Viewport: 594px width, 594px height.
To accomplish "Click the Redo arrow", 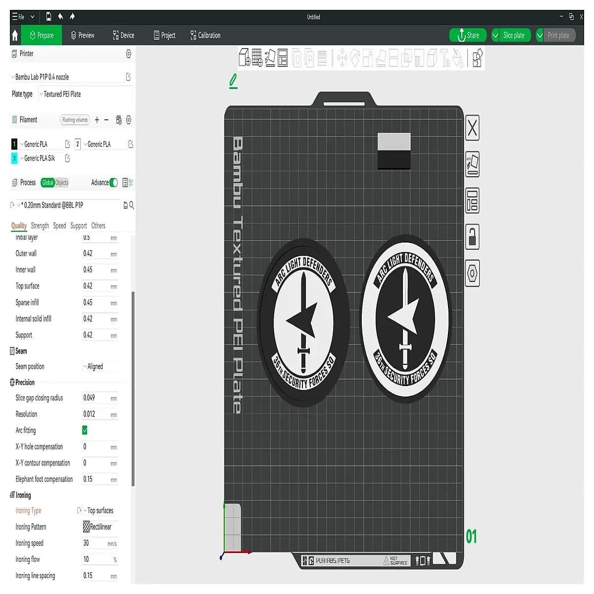I will tap(72, 17).
